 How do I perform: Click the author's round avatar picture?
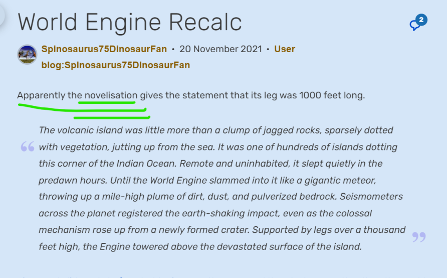27,54
